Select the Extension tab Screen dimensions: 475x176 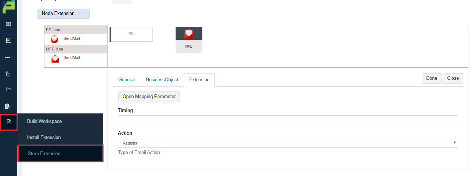pyautogui.click(x=199, y=79)
